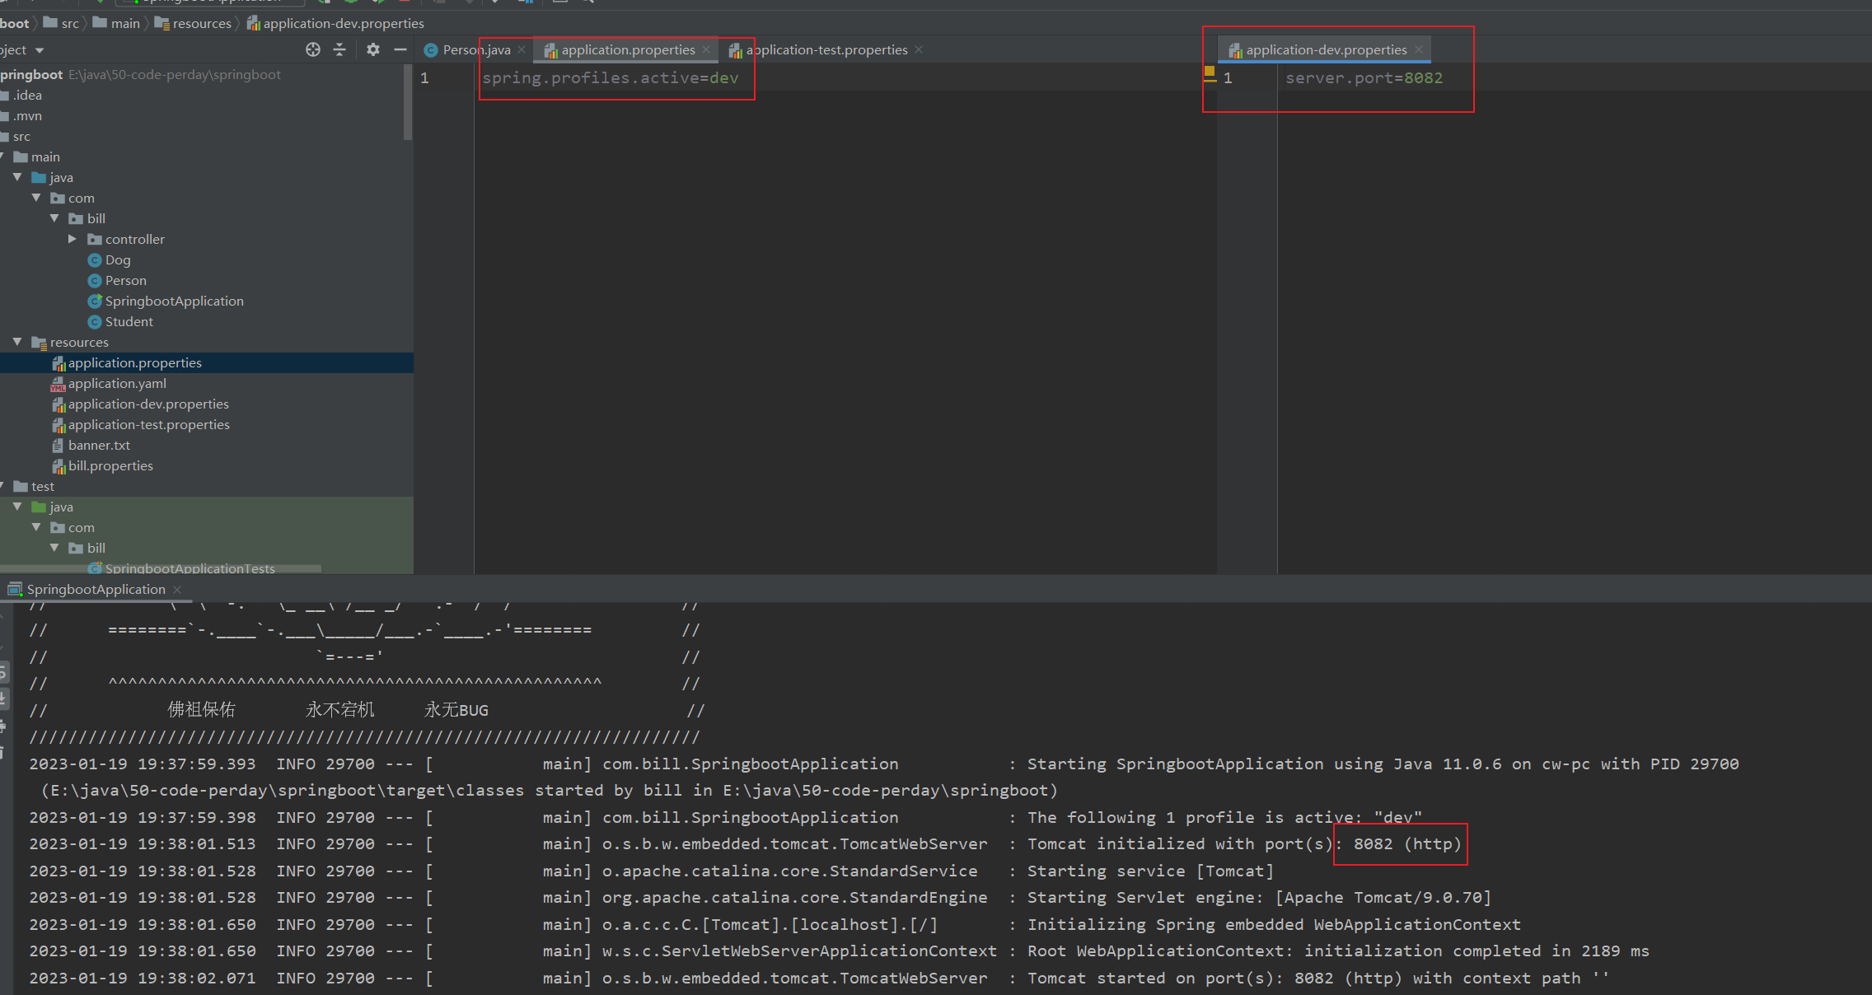Close the application.properties tab
1872x995 pixels.
pyautogui.click(x=706, y=49)
